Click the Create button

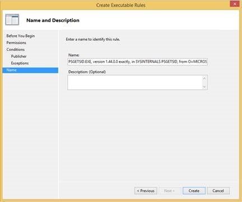pos(194,191)
